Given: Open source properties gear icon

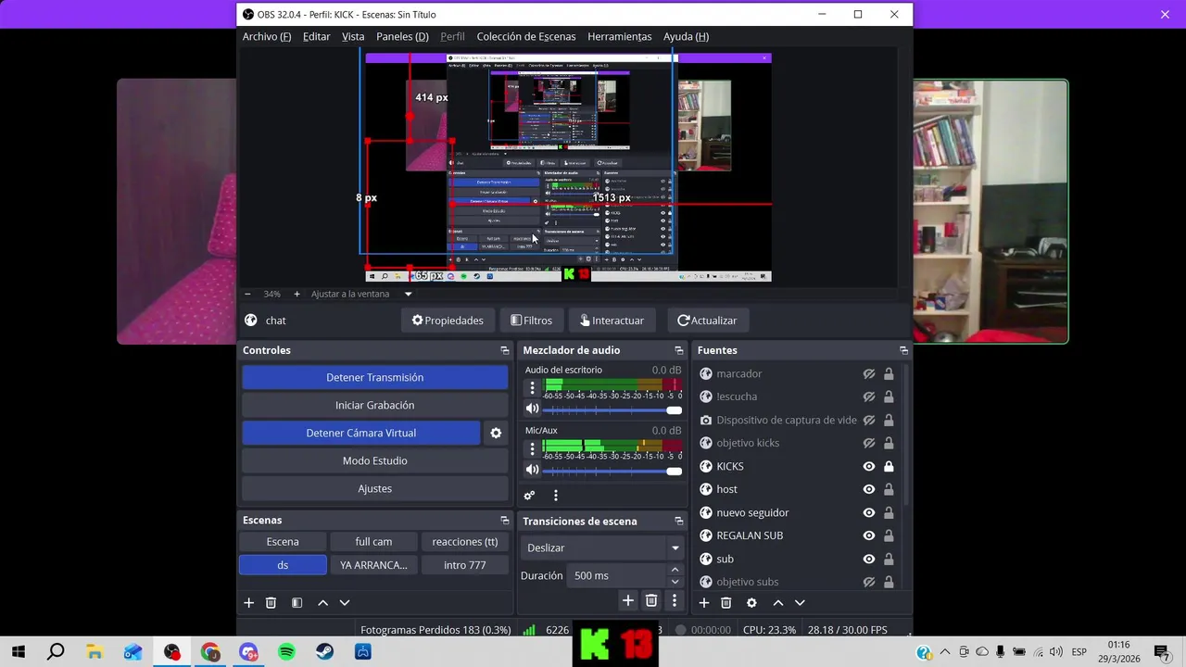Looking at the screenshot, I should click(x=751, y=603).
